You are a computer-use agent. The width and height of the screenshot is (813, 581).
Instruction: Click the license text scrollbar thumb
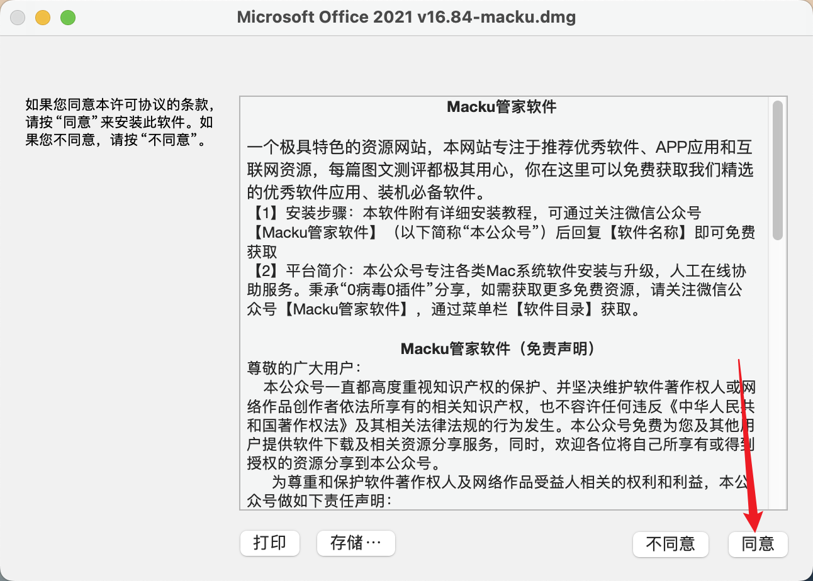pos(778,170)
